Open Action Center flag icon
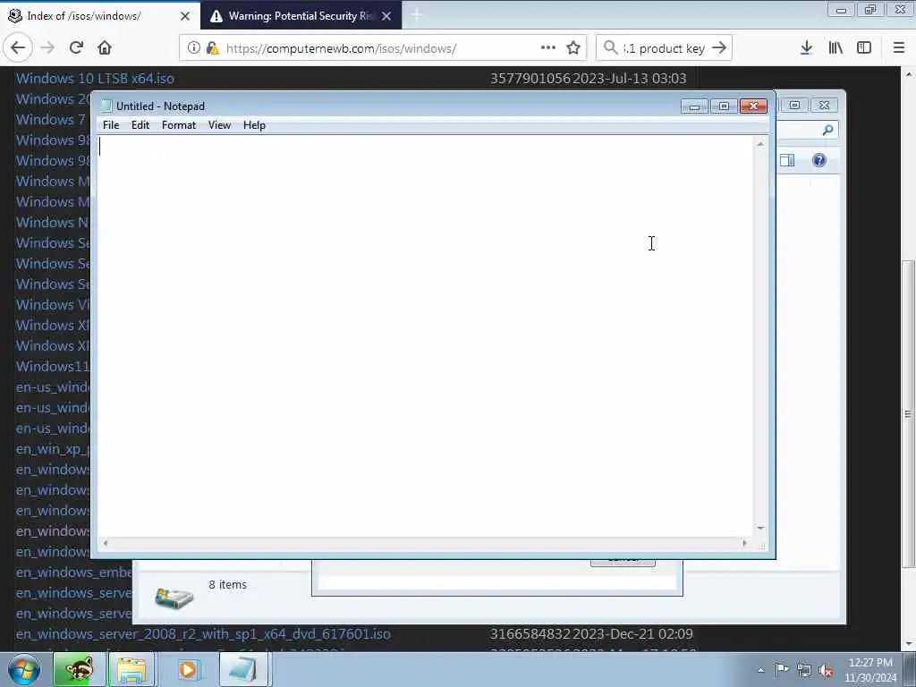The width and height of the screenshot is (916, 687). pos(782,669)
